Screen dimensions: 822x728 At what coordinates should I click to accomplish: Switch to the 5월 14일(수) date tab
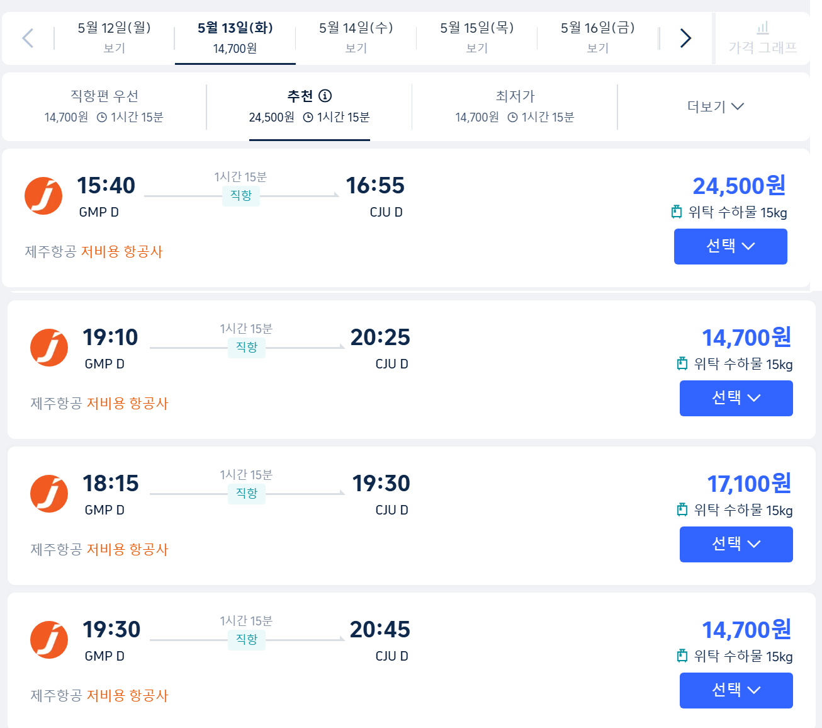[x=356, y=37]
